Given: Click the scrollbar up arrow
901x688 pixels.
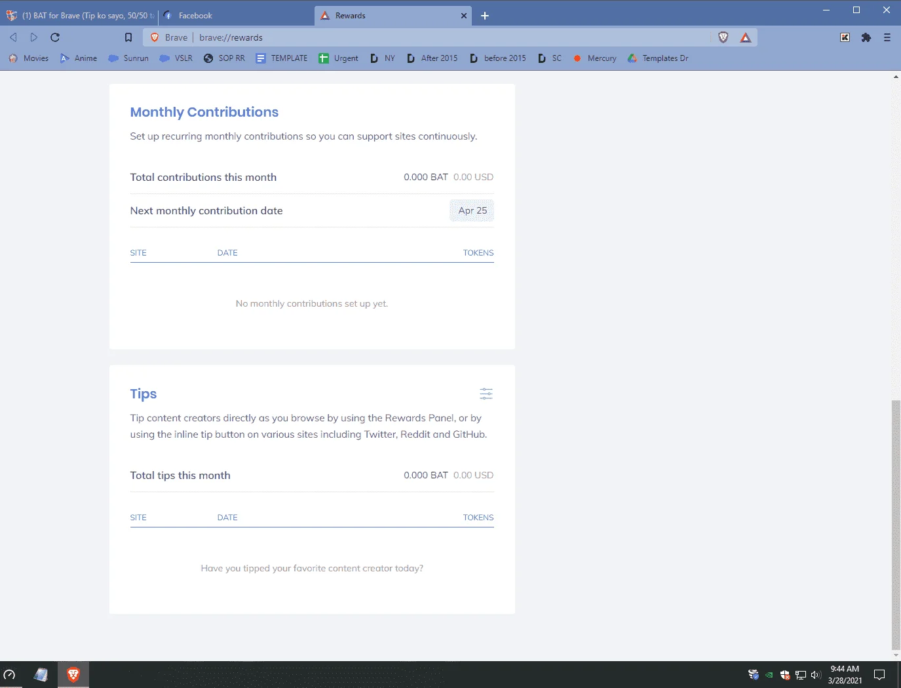Looking at the screenshot, I should tap(896, 77).
